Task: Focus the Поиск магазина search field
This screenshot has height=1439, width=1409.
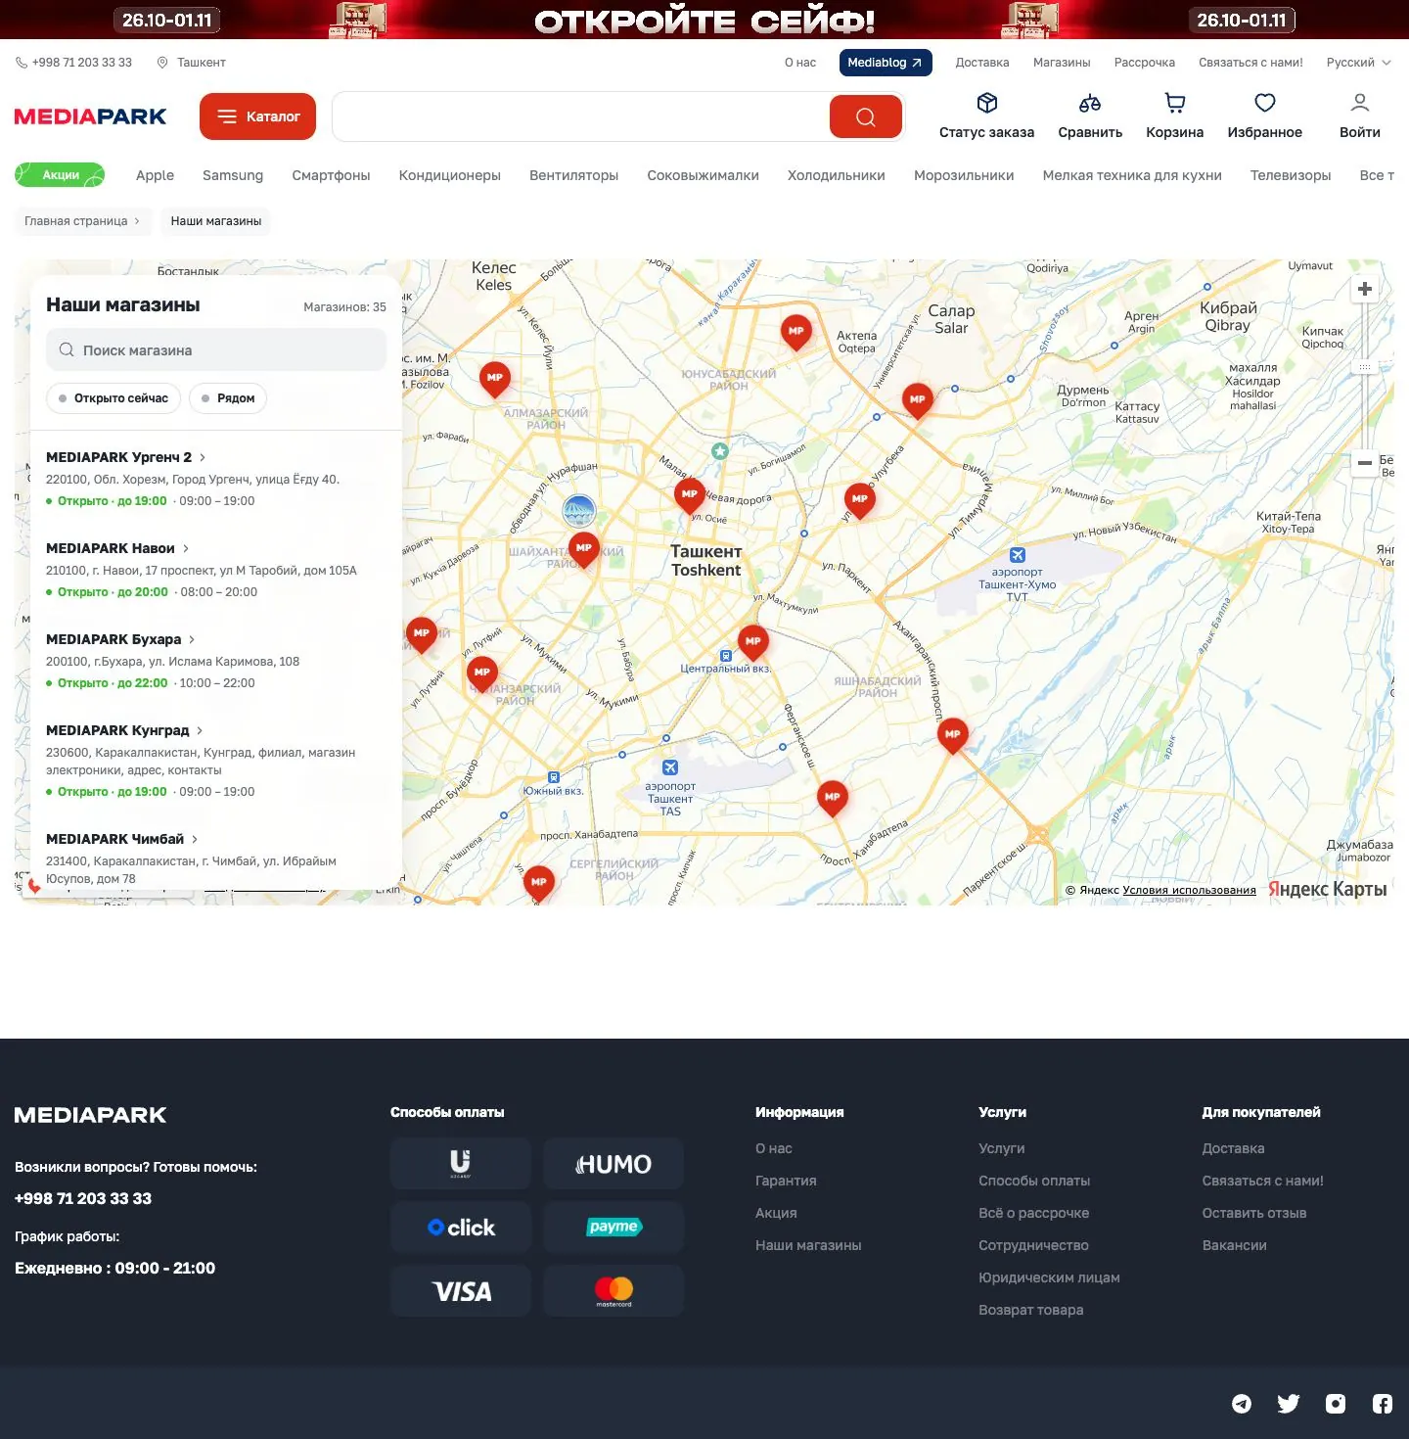Action: click(216, 349)
